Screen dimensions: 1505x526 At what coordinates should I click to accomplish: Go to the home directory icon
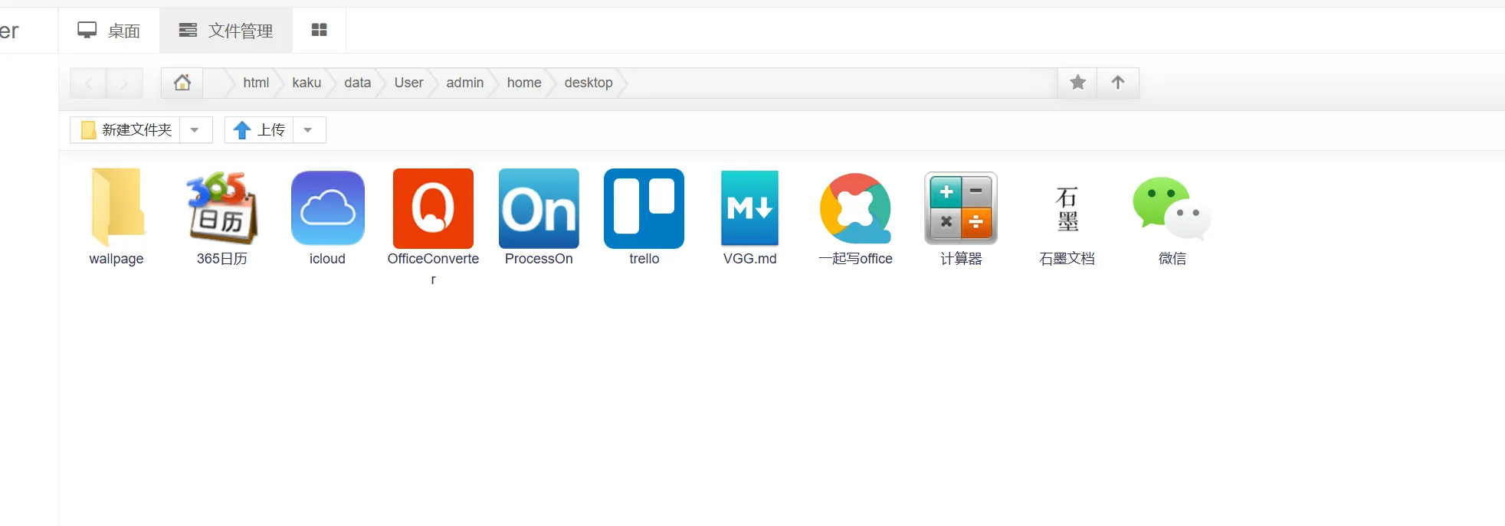(182, 83)
